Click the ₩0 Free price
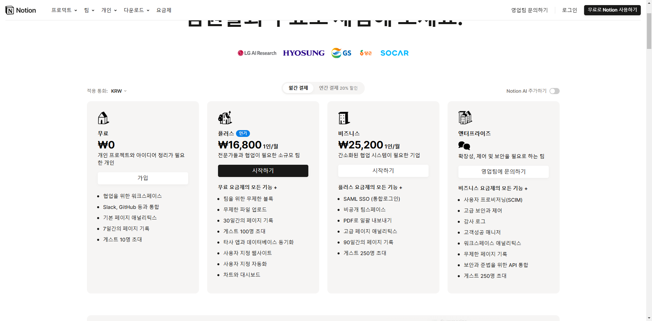 106,145
